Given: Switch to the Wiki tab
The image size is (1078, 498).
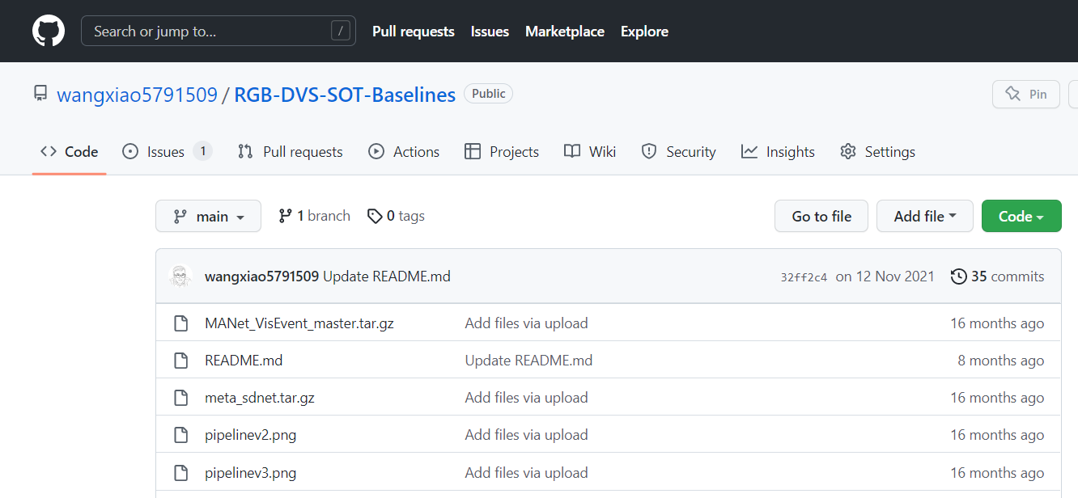Looking at the screenshot, I should point(590,152).
